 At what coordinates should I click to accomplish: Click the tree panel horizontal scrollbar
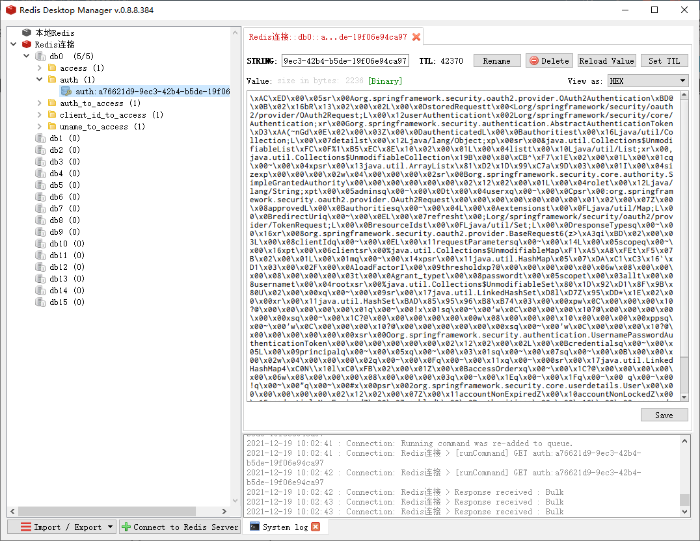107,511
